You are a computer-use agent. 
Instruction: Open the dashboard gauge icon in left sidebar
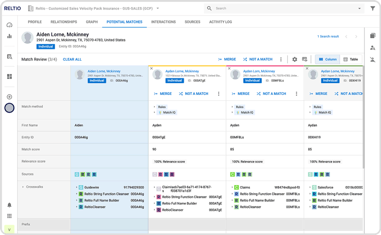(x=9, y=25)
